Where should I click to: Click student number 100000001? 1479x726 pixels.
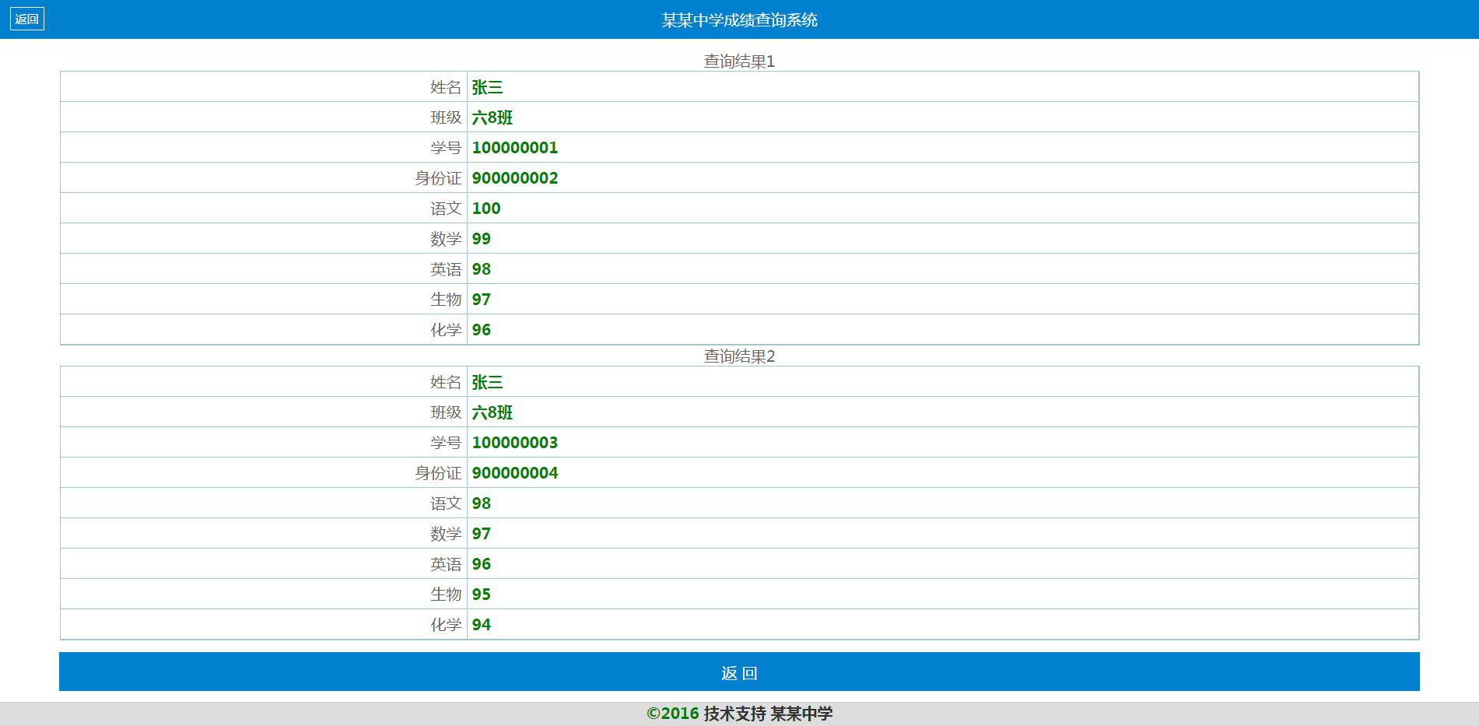pyautogui.click(x=515, y=148)
